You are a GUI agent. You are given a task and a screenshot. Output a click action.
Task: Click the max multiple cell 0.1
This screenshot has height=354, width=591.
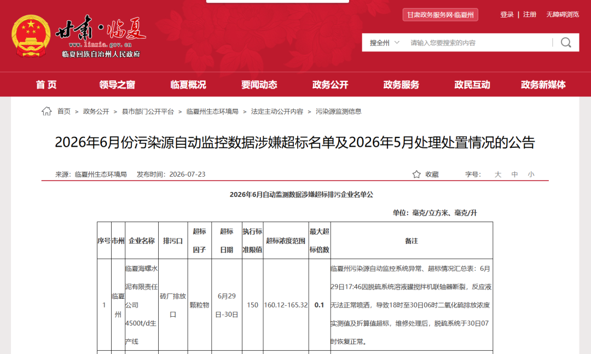coord(319,305)
